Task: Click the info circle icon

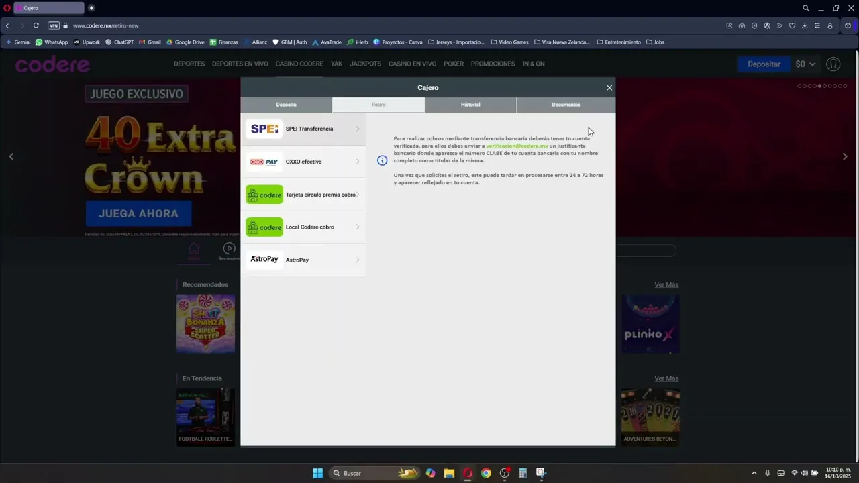Action: click(x=382, y=160)
